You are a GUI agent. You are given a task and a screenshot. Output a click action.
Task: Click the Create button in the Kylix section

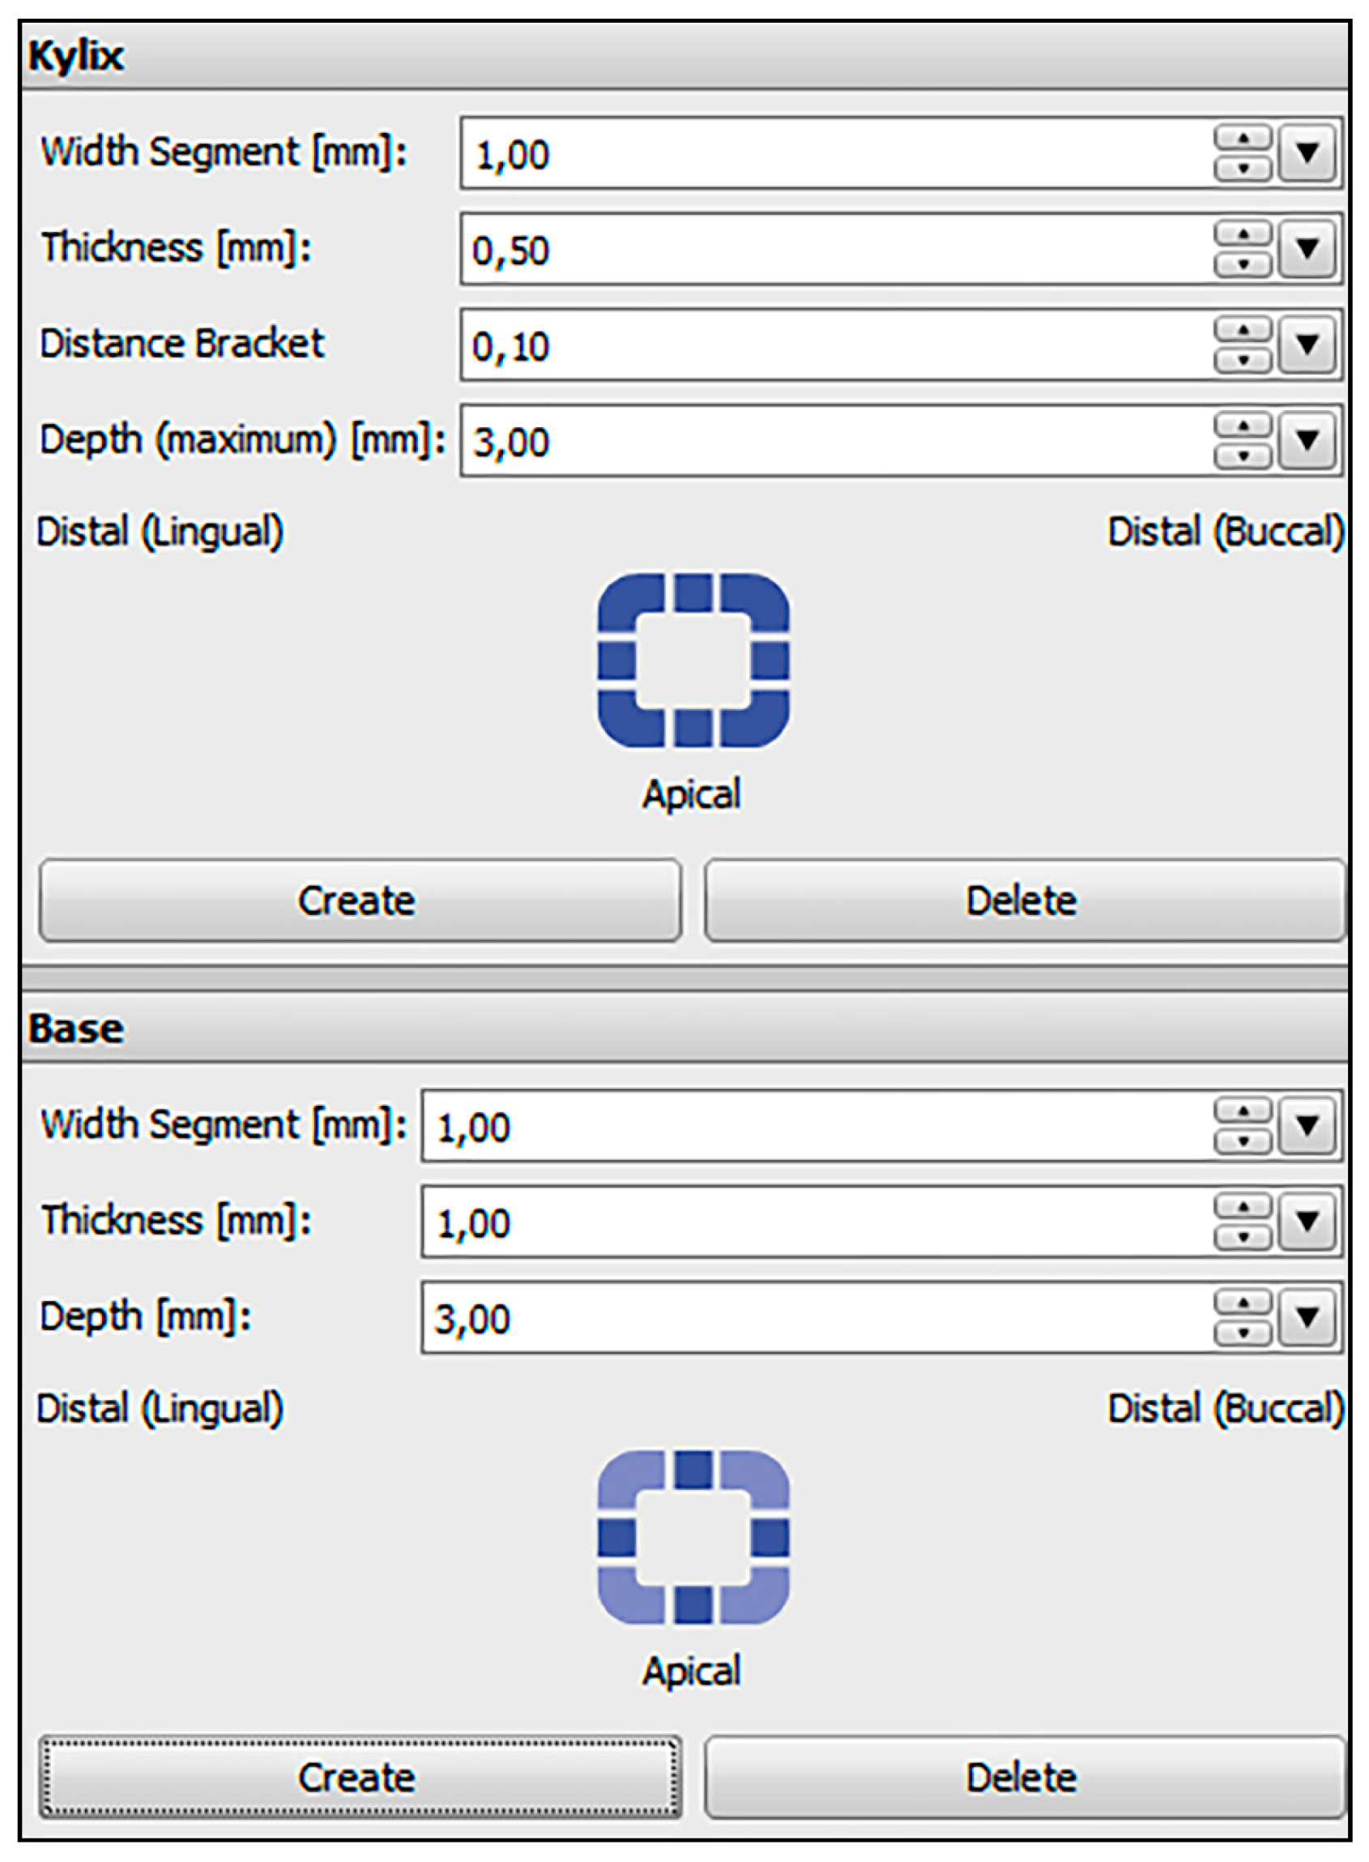pyautogui.click(x=360, y=901)
